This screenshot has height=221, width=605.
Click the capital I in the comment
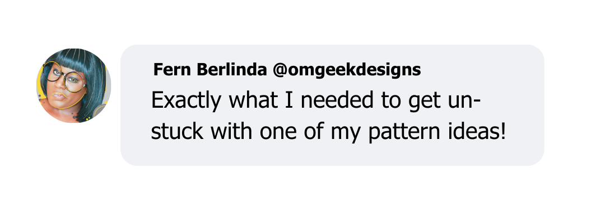[289, 100]
